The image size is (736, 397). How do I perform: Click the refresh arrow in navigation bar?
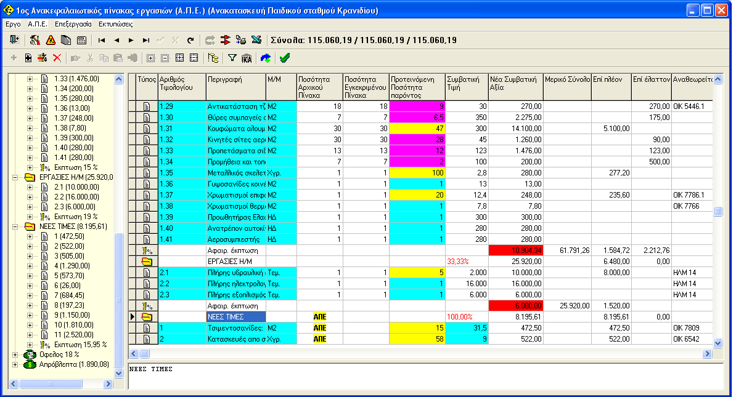(x=190, y=40)
